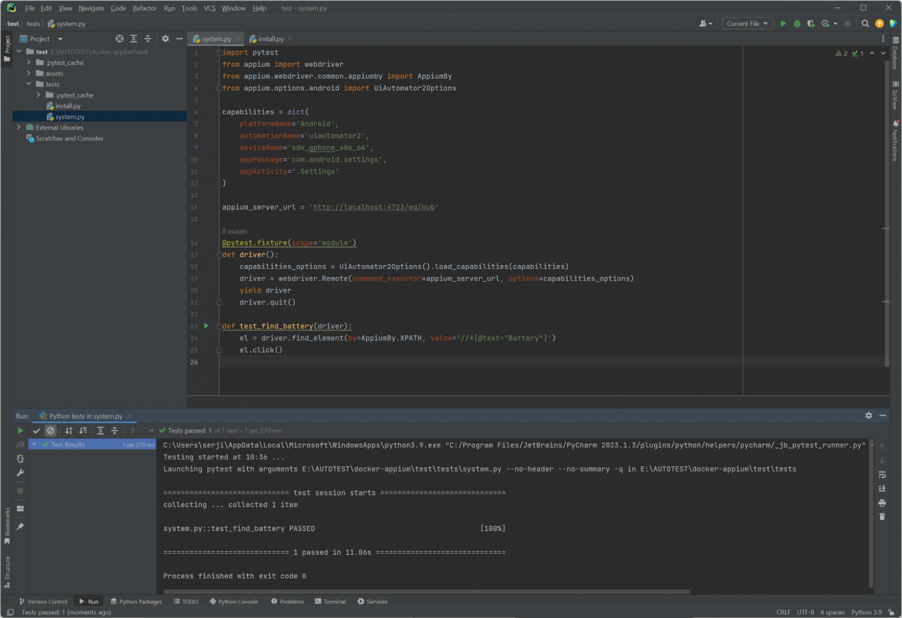Click the locate-file target icon in Project panel
The height and width of the screenshot is (618, 902).
click(x=120, y=39)
